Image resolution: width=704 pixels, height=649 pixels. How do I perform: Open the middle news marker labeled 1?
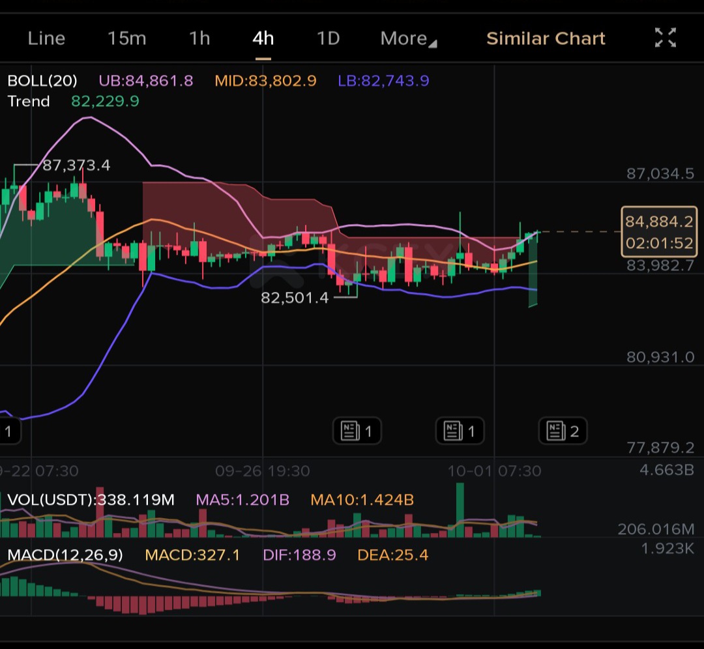tap(460, 431)
